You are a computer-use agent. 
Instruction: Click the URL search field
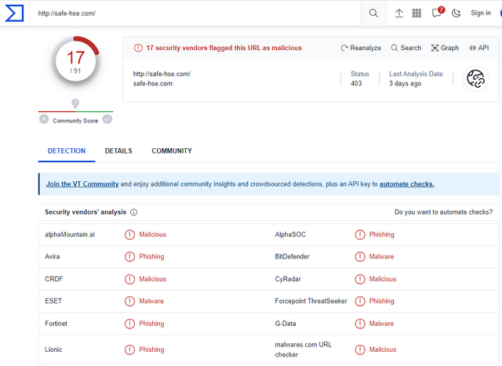[195, 13]
